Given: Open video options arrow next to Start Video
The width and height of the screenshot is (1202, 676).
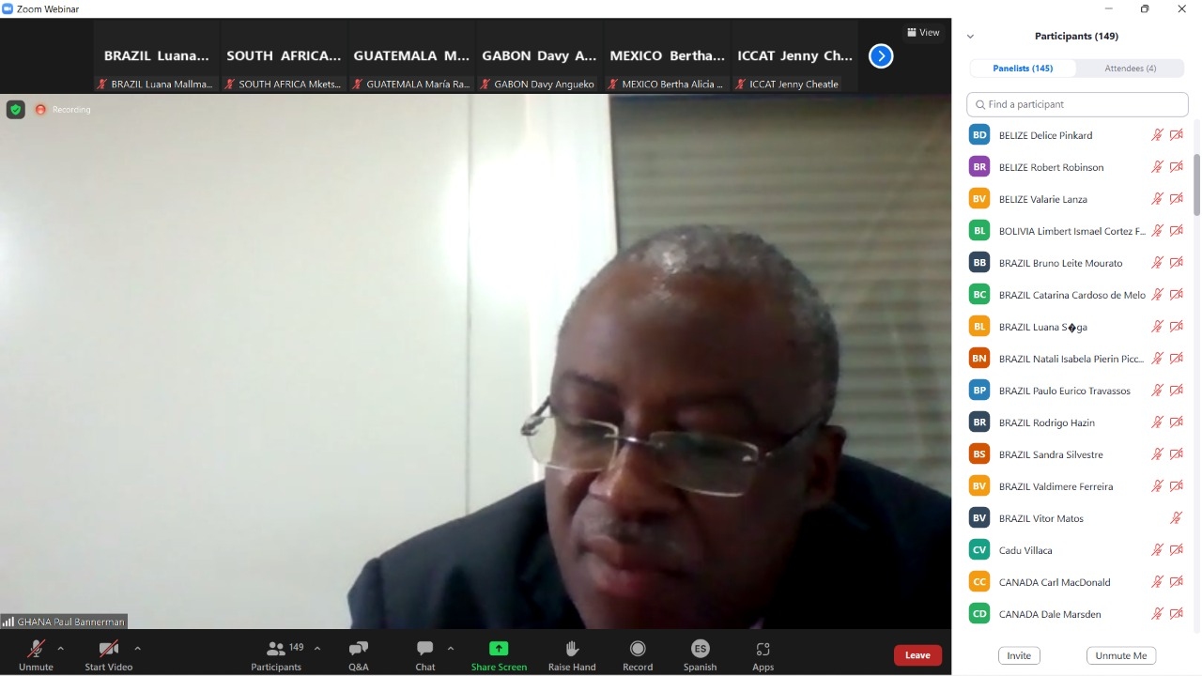Looking at the screenshot, I should pos(137,648).
